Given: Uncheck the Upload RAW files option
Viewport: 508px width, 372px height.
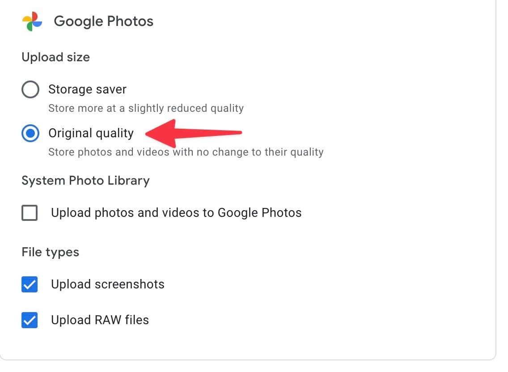Looking at the screenshot, I should point(30,320).
